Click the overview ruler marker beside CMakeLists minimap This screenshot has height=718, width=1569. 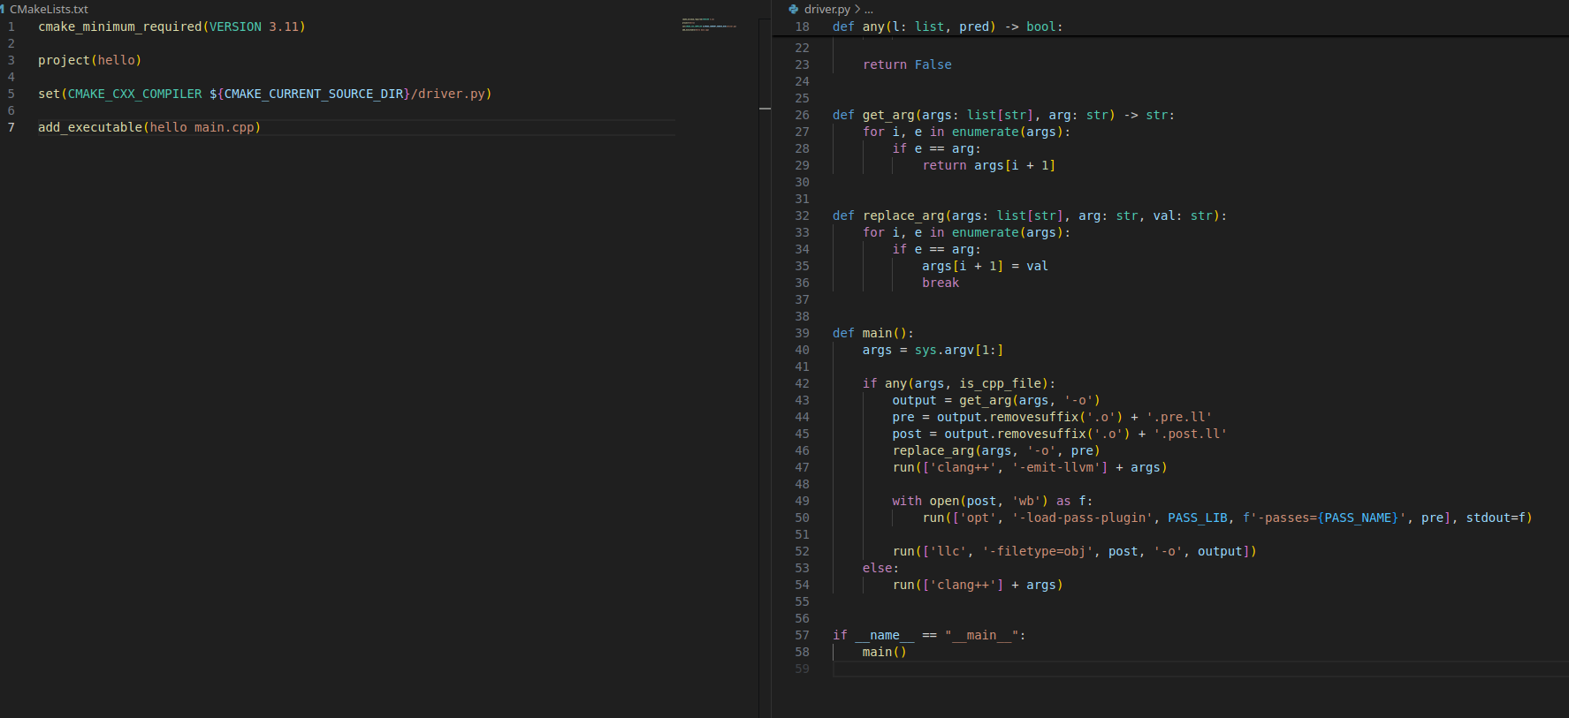point(765,108)
